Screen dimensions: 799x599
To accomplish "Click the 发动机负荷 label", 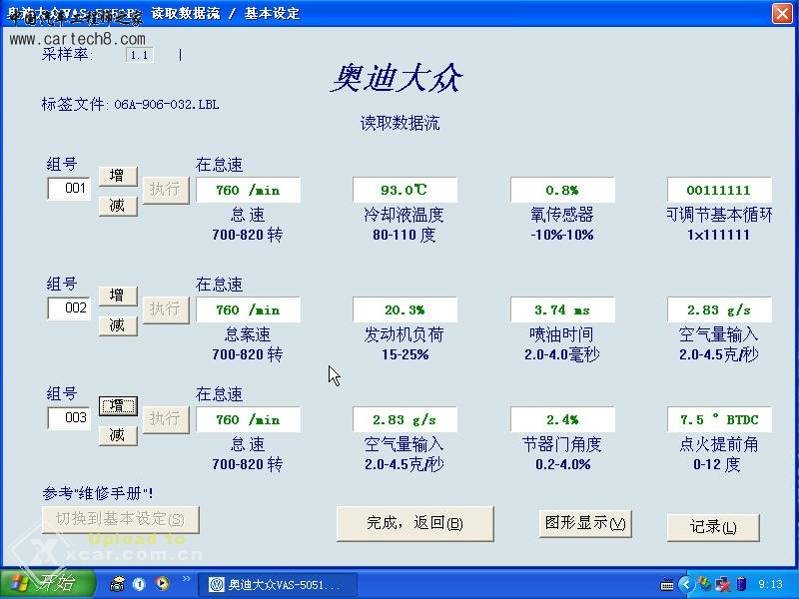I will pyautogui.click(x=404, y=334).
